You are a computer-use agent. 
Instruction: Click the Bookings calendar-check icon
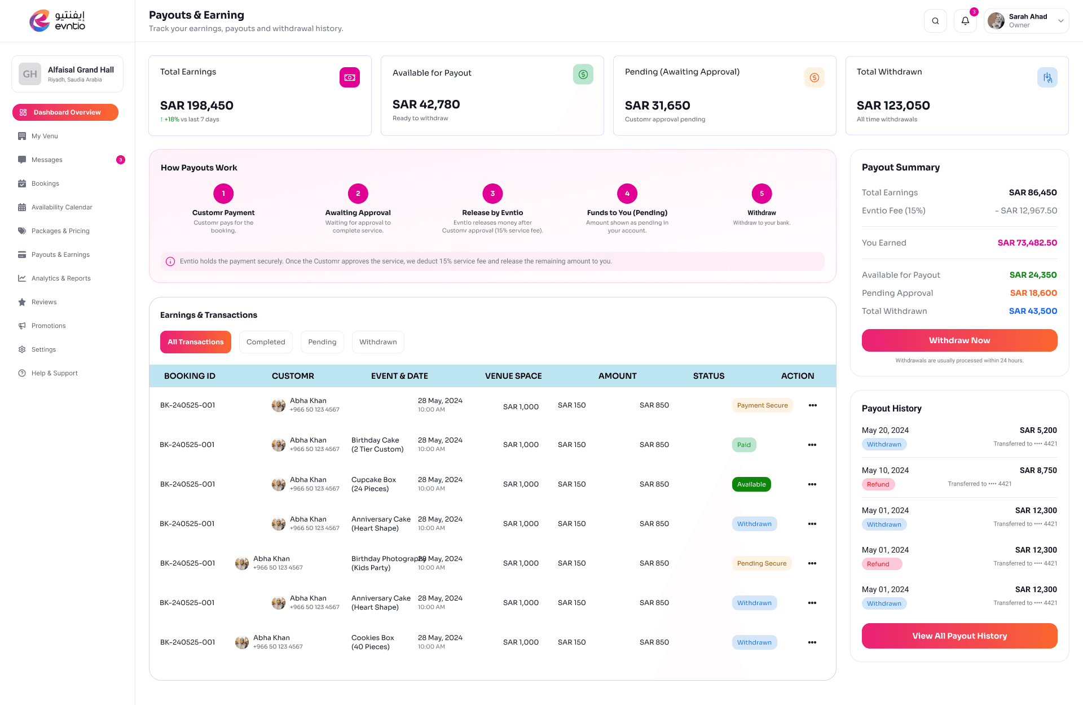pos(22,183)
